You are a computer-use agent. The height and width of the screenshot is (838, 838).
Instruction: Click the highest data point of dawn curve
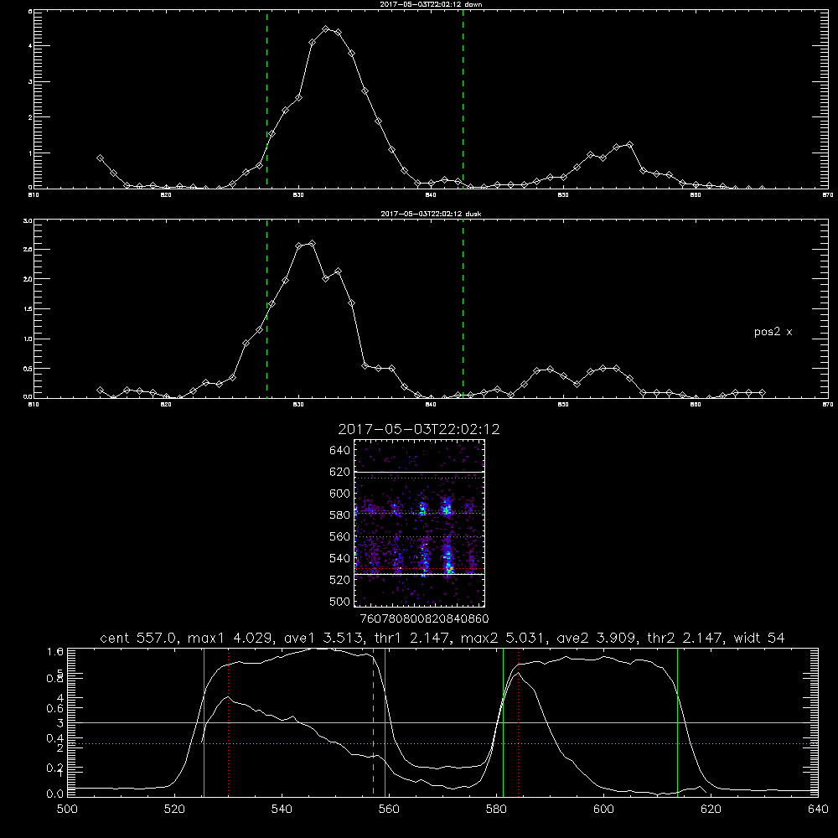tap(325, 28)
